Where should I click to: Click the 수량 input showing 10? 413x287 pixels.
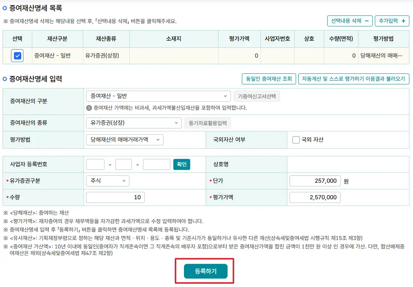[115, 197]
